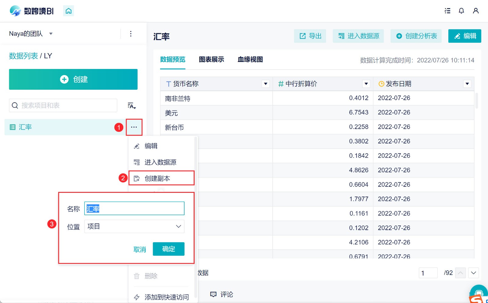Go to home via house icon
This screenshot has width=488, height=303.
pyautogui.click(x=68, y=11)
